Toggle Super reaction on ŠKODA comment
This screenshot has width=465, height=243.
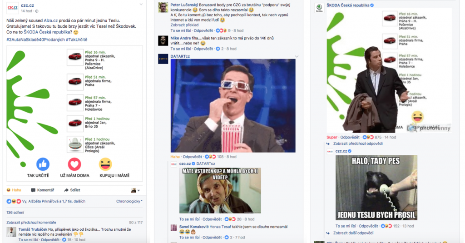(332, 137)
